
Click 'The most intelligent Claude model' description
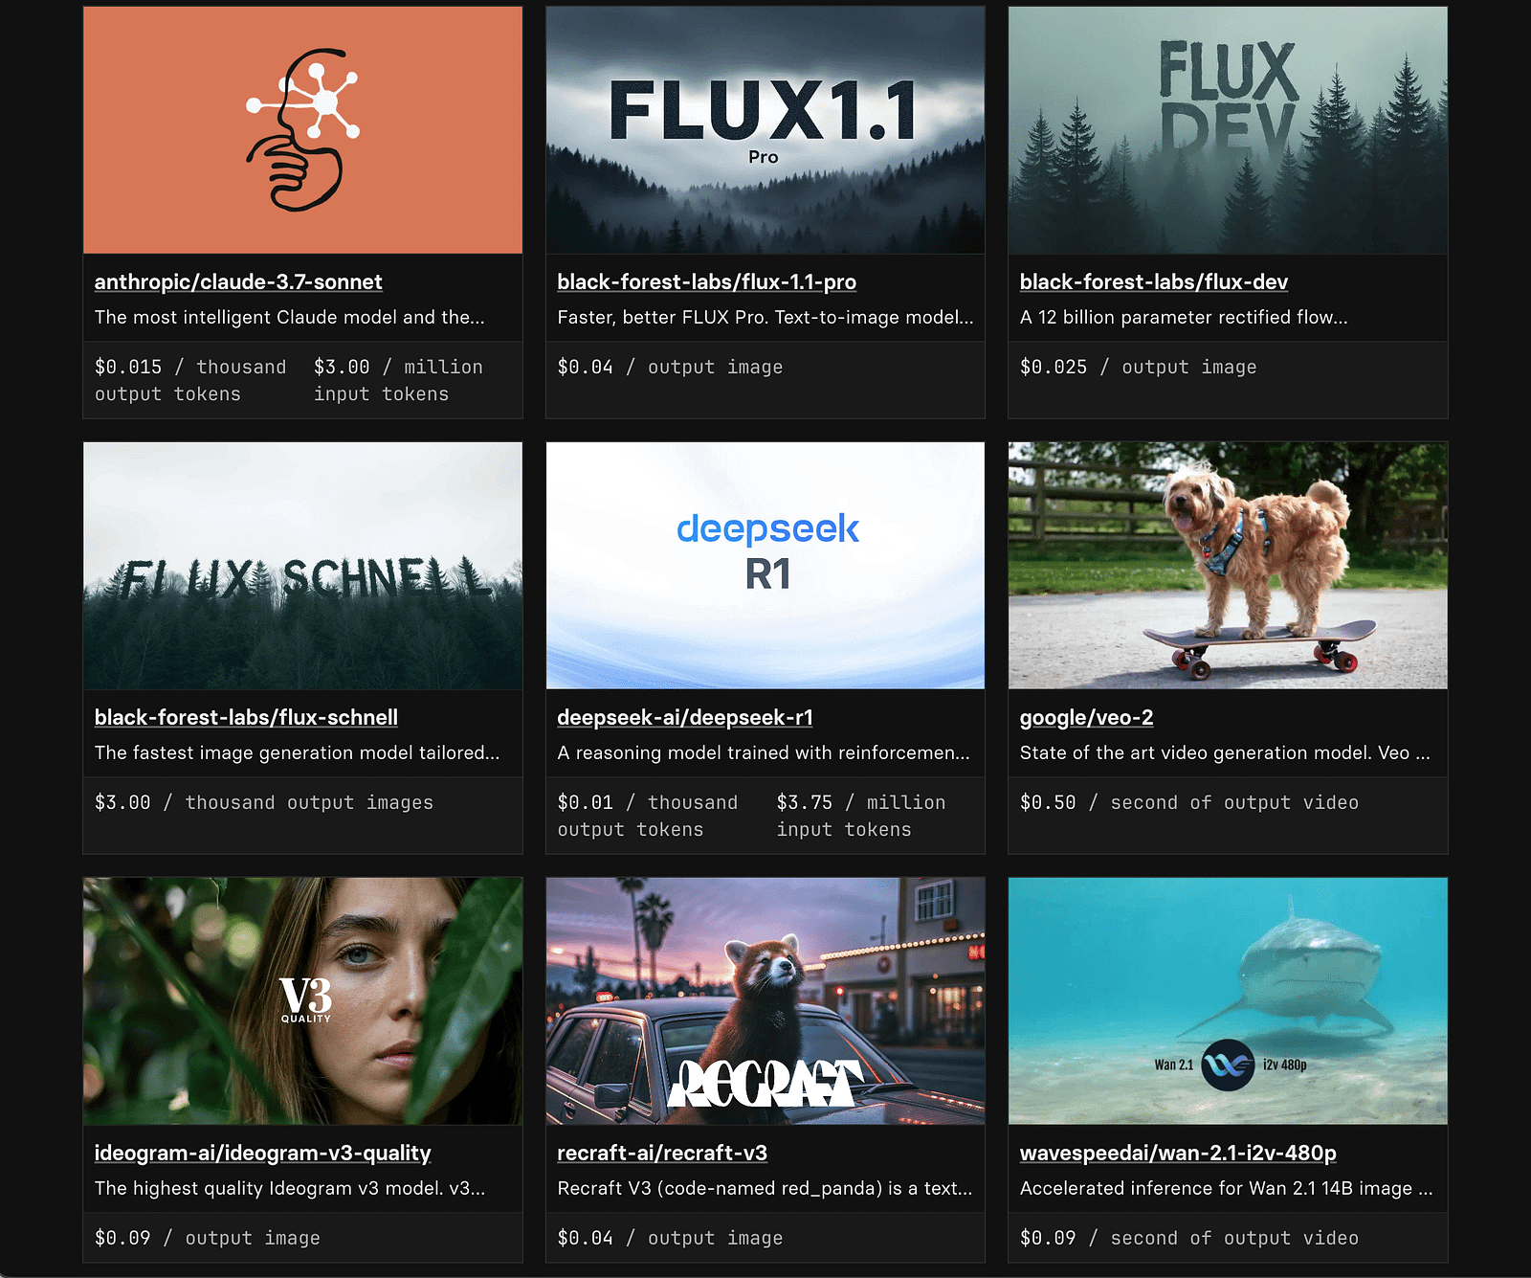point(290,318)
